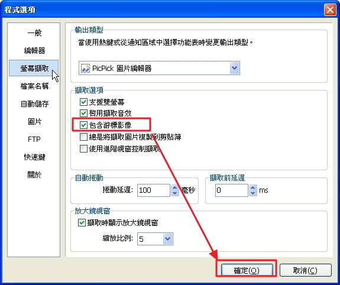Enable 總是將擷取圖片複製到剪貼簿

tap(83, 137)
